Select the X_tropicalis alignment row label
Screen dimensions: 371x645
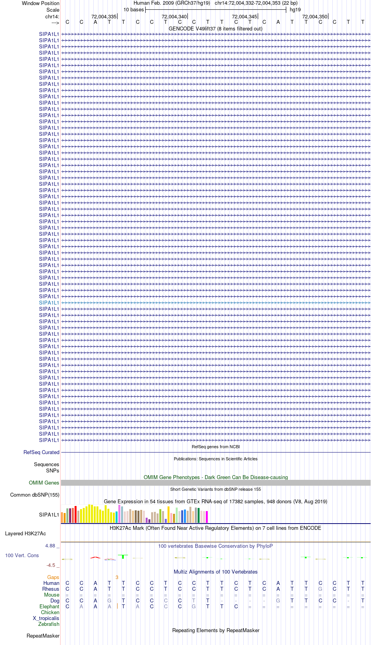[46, 618]
